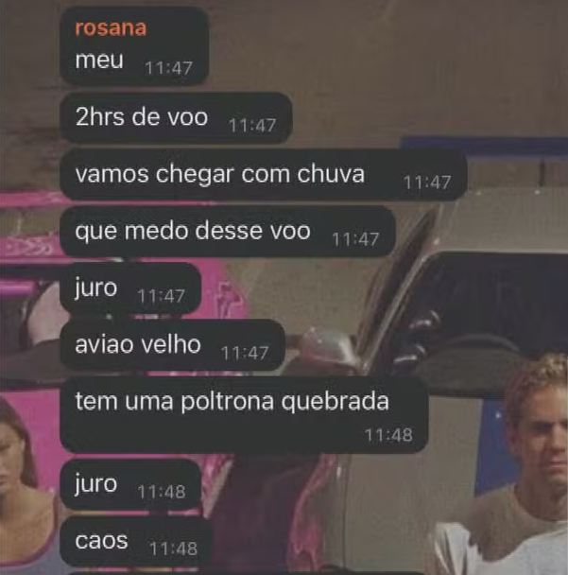Tap the timestamp beside caos

173,549
